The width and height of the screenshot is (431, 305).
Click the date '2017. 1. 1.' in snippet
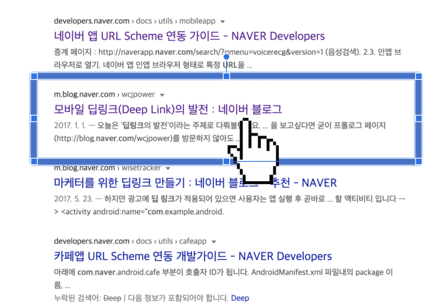point(70,125)
